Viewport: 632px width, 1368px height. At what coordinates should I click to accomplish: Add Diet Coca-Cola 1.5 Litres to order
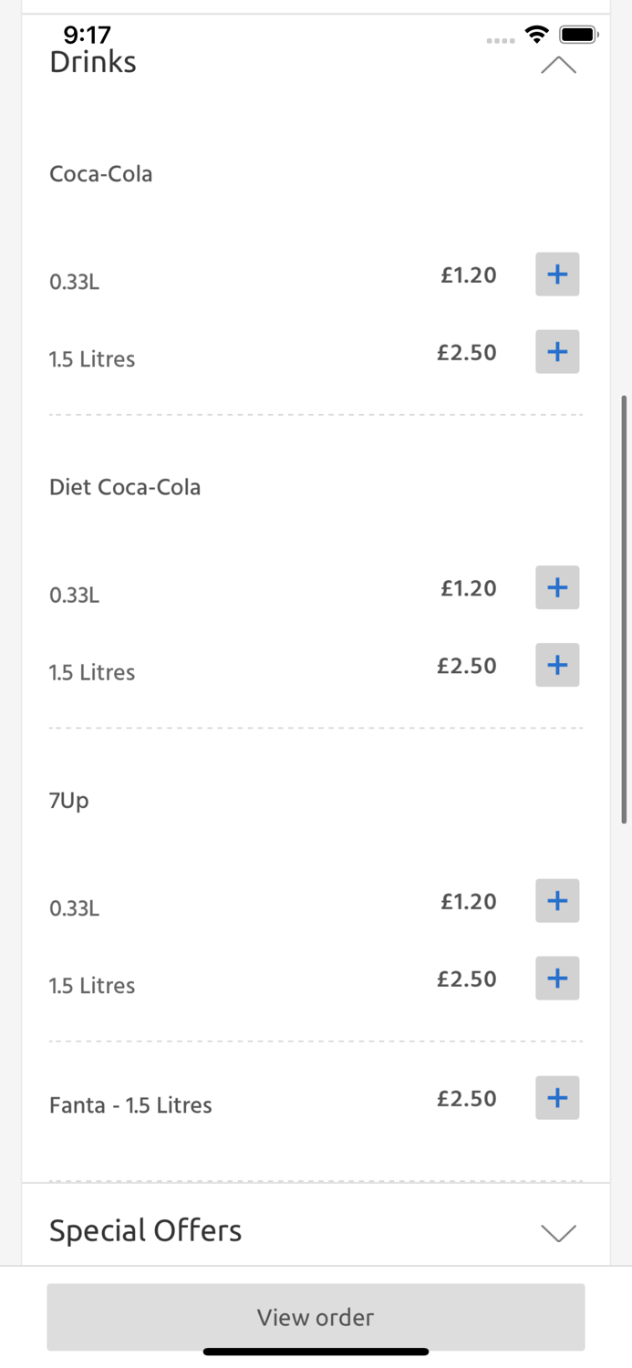[x=557, y=666]
